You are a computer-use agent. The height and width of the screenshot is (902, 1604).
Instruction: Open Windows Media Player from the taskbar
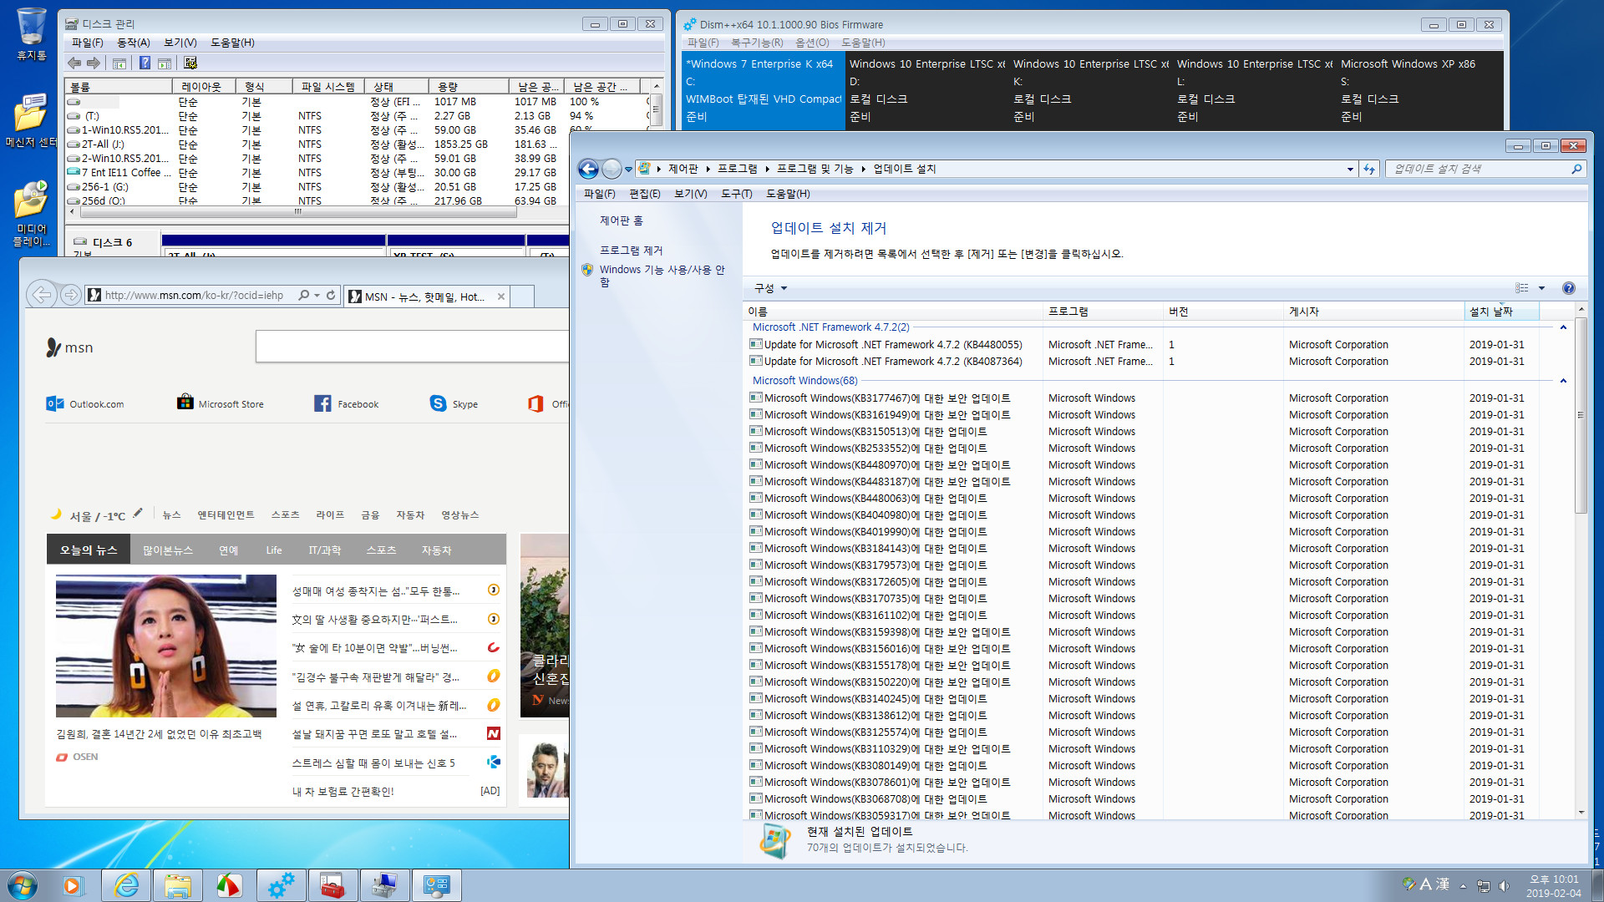tap(74, 885)
